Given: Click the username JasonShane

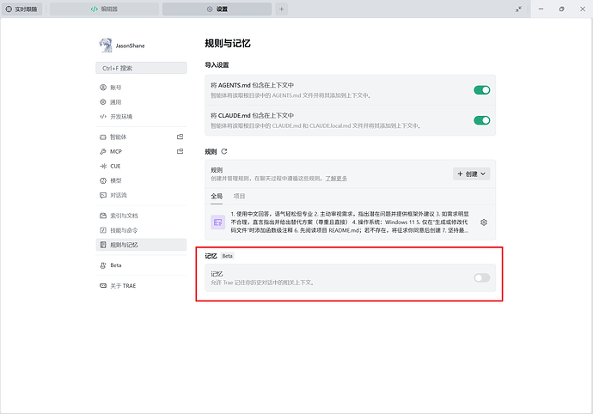Looking at the screenshot, I should coord(130,46).
